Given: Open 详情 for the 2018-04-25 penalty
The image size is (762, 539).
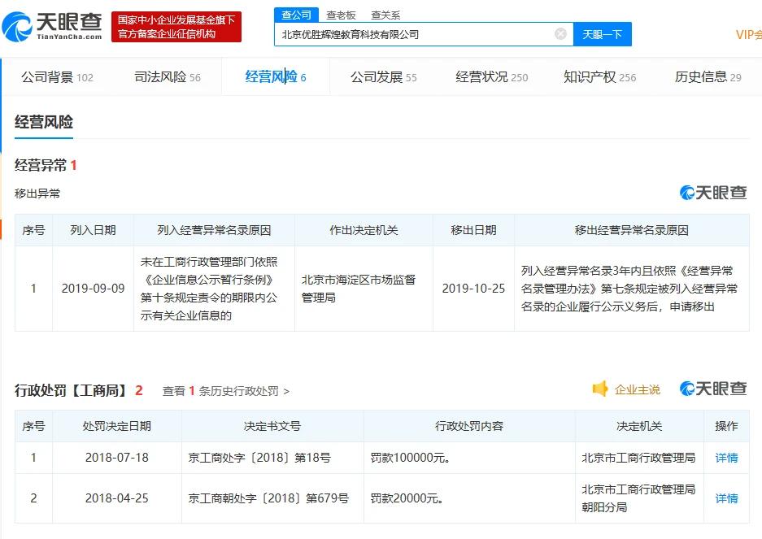Looking at the screenshot, I should click(x=726, y=498).
